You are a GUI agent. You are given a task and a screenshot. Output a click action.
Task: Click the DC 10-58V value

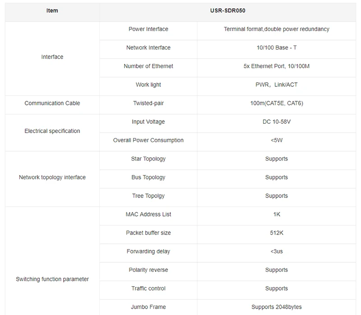pyautogui.click(x=277, y=121)
